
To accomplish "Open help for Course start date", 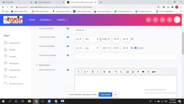I will pyautogui.click(x=68, y=37).
